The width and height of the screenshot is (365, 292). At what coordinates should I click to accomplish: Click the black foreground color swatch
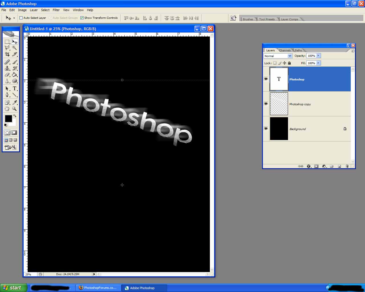pyautogui.click(x=8, y=118)
